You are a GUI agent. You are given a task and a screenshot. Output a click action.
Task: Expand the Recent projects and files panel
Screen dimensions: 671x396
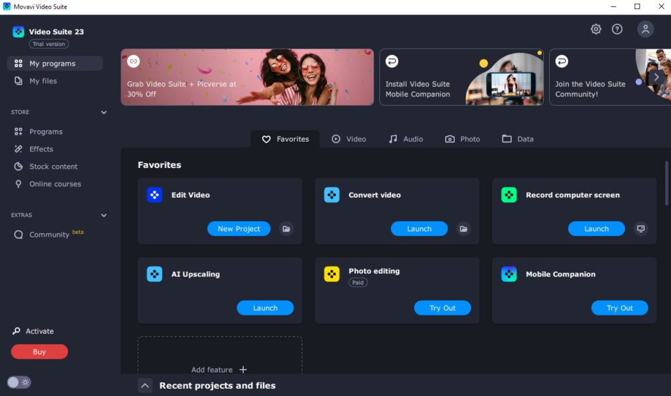coord(145,386)
